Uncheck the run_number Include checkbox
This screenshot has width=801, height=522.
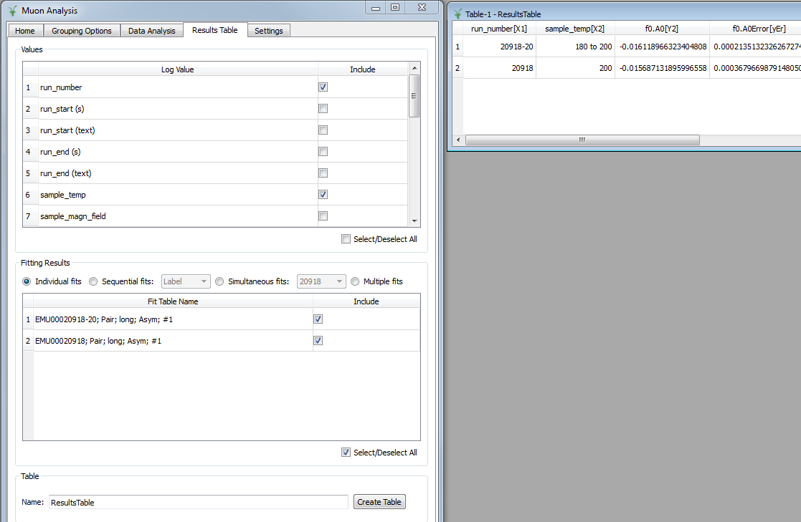pos(323,87)
